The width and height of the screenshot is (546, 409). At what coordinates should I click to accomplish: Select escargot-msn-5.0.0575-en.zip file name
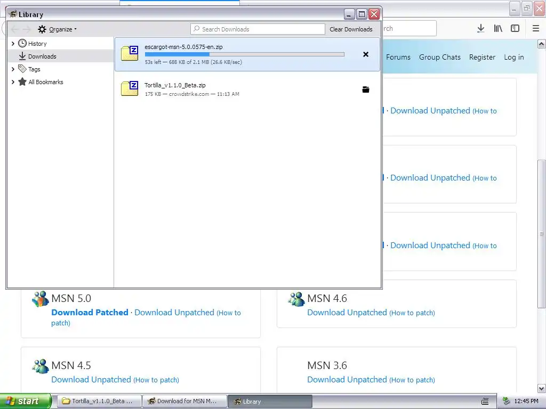183,47
